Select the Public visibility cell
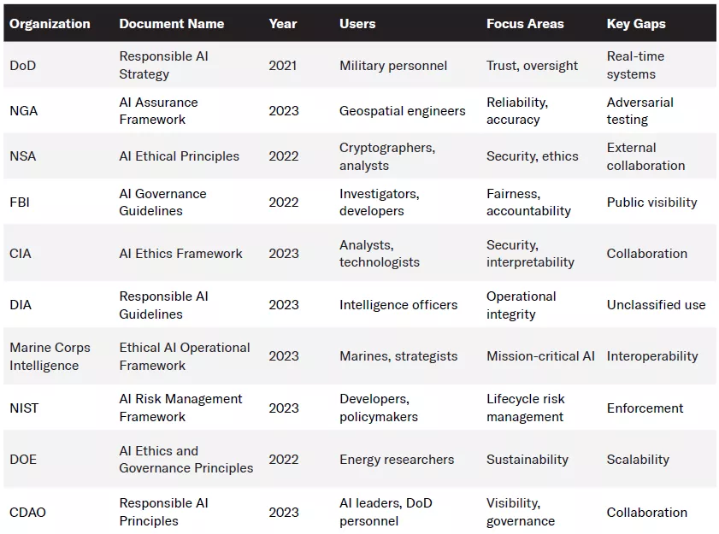 point(651,202)
